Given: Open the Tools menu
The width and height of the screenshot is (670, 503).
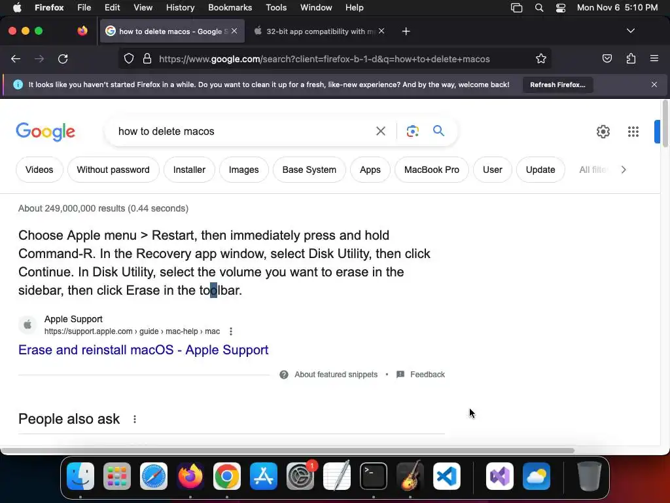Looking at the screenshot, I should 276,7.
